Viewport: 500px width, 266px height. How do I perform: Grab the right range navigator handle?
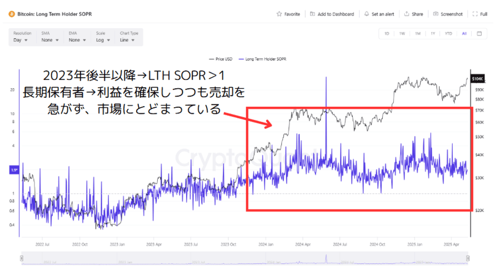(x=468, y=258)
